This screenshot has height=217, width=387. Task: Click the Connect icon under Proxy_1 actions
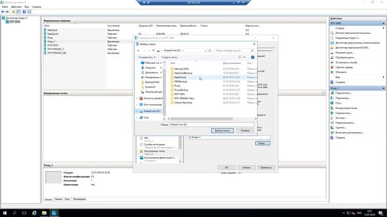coord(332,93)
